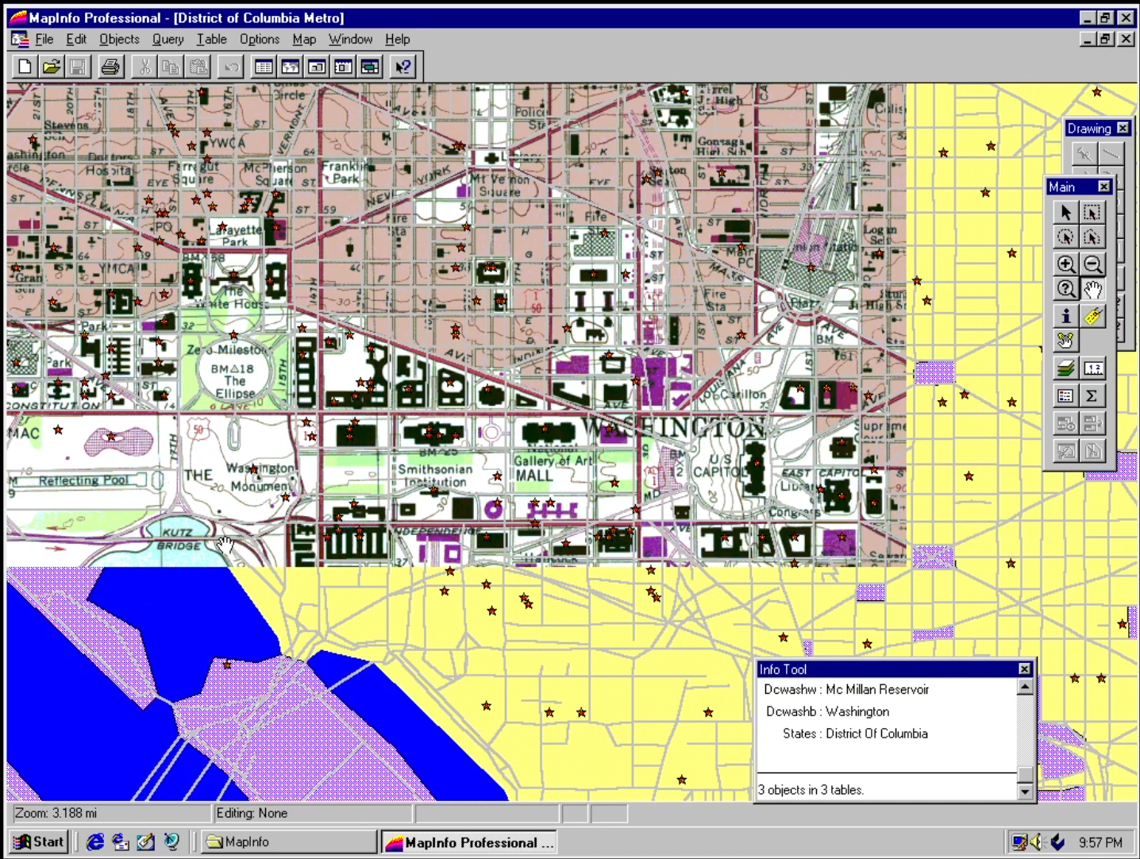Open the Query menu
The height and width of the screenshot is (859, 1140).
coord(168,39)
